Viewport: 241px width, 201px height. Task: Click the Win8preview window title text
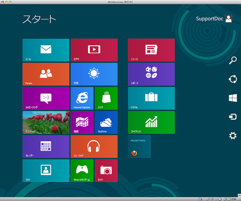[x=120, y=2]
